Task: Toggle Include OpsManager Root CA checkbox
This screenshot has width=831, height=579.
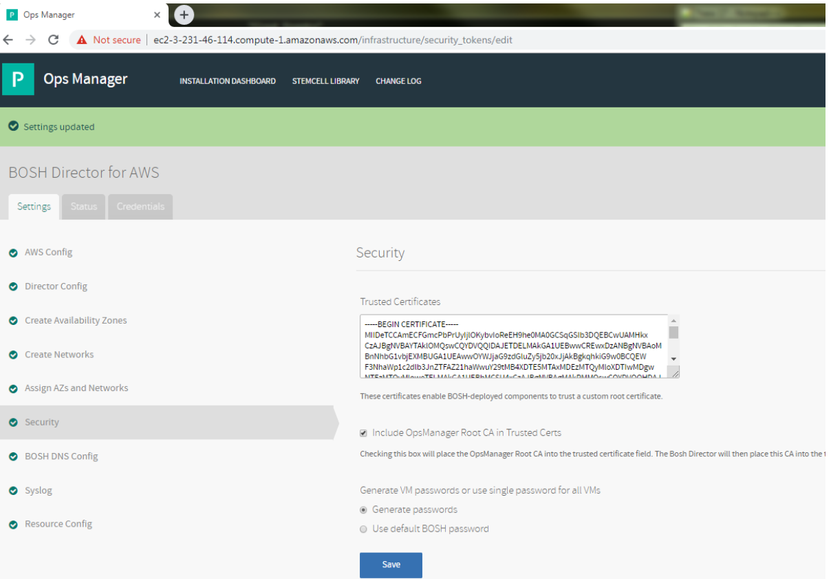Action: pyautogui.click(x=363, y=433)
